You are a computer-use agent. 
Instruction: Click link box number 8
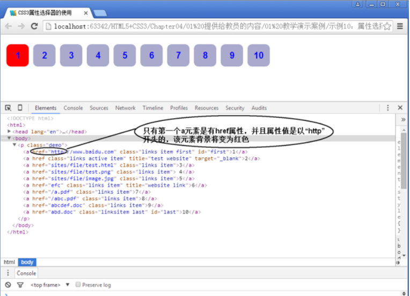tap(205, 55)
